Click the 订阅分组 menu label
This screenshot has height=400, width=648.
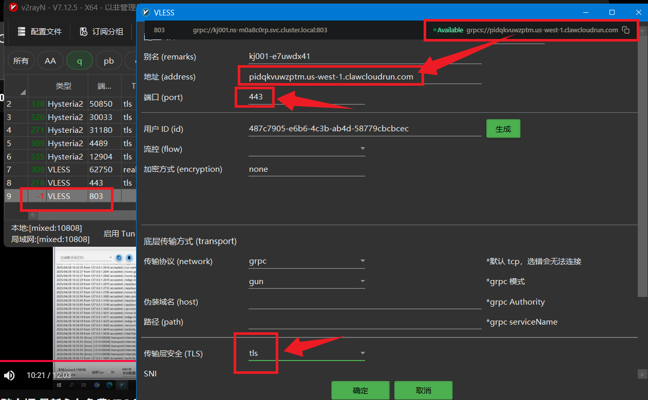pyautogui.click(x=108, y=31)
